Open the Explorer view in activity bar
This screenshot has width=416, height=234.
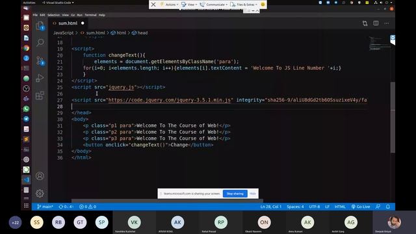pyautogui.click(x=40, y=26)
